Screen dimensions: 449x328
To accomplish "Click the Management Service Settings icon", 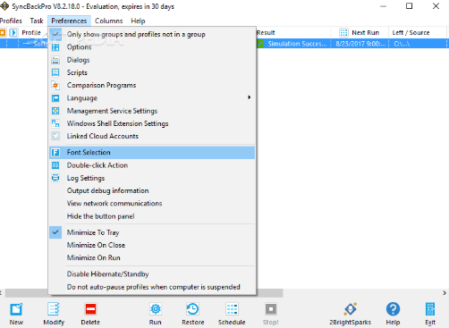I will [55, 111].
